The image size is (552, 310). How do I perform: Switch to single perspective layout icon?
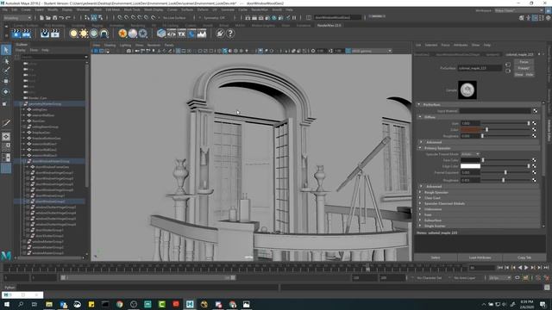[6, 136]
